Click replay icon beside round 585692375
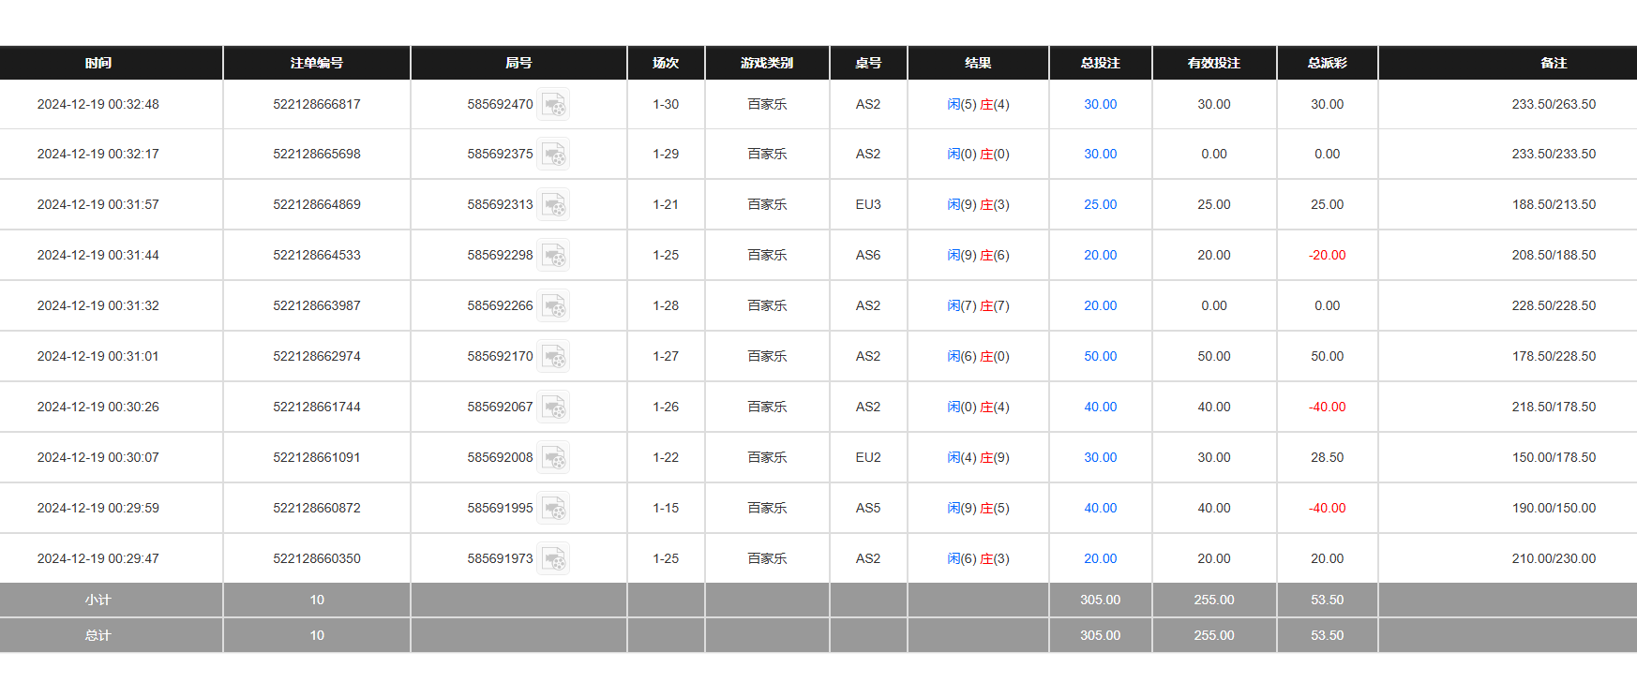Viewport: 1637px width, 682px height. (553, 155)
